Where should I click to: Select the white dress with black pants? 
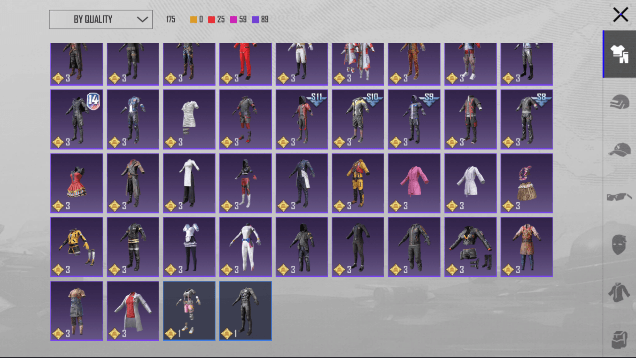click(189, 183)
